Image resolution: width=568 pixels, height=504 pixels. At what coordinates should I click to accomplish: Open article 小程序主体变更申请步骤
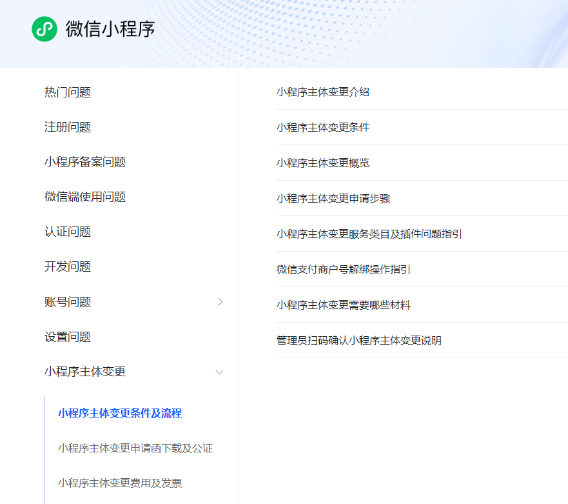point(333,198)
